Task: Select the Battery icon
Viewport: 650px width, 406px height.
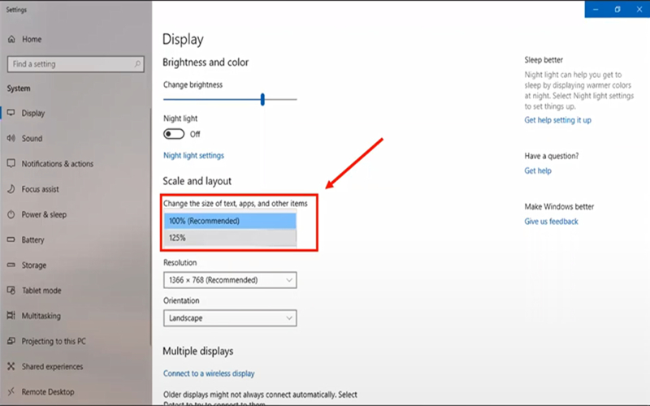Action: 11,240
